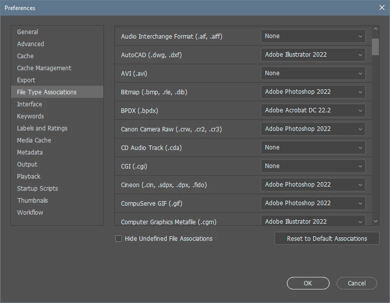The image size is (390, 303).
Task: Open Labels and Ratings preferences
Action: [57, 128]
